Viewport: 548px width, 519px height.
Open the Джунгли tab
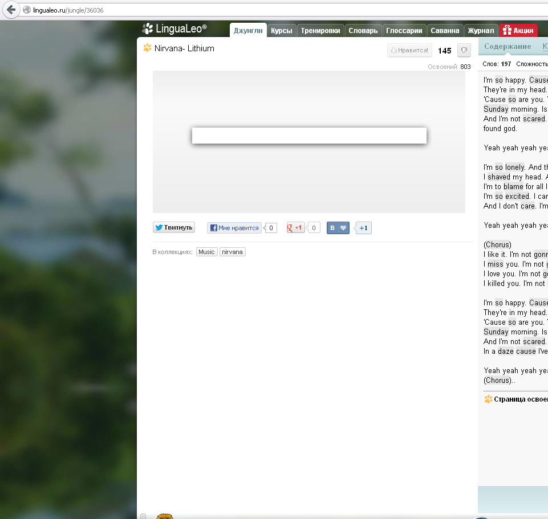[x=248, y=30]
